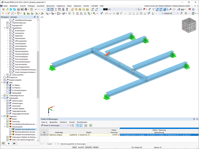199x149 pixels.
Task: Enable the Ergebnisse checkbox
Action: point(4,77)
